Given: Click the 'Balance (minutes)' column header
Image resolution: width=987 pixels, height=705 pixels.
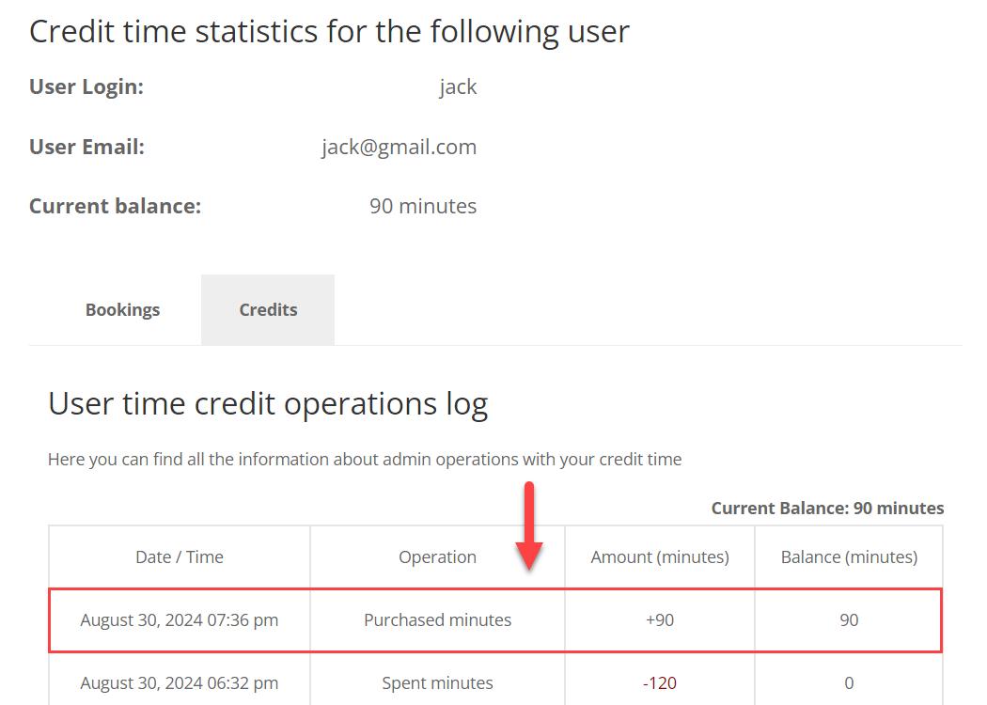Looking at the screenshot, I should (849, 557).
